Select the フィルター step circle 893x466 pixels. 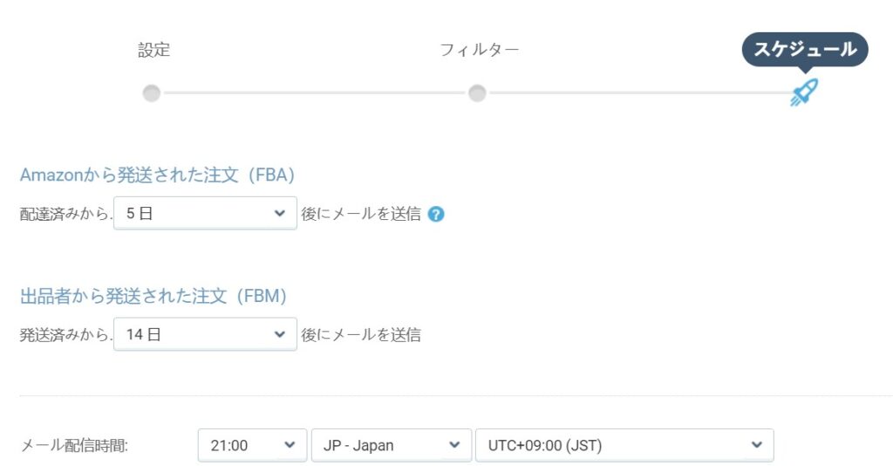point(477,93)
